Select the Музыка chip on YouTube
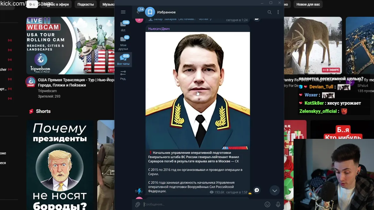The height and width of the screenshot is (210, 374). pyautogui.click(x=108, y=4)
